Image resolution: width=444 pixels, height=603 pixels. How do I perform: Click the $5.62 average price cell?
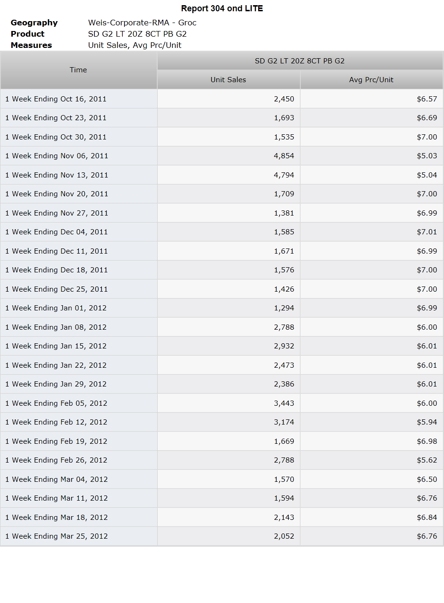(x=371, y=460)
